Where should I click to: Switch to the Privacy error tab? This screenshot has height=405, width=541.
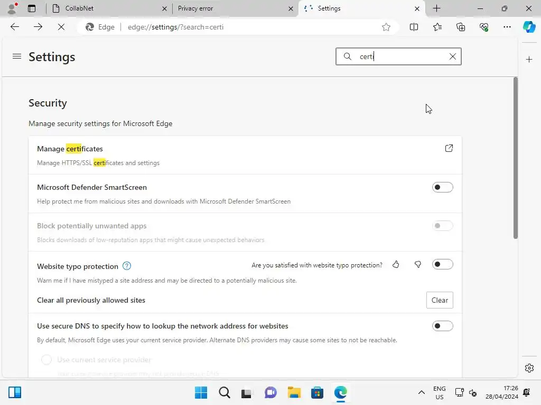tap(236, 8)
